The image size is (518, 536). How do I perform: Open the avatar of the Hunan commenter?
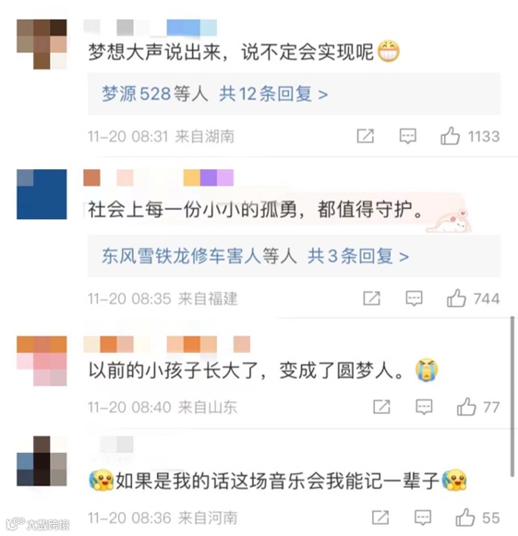point(42,44)
